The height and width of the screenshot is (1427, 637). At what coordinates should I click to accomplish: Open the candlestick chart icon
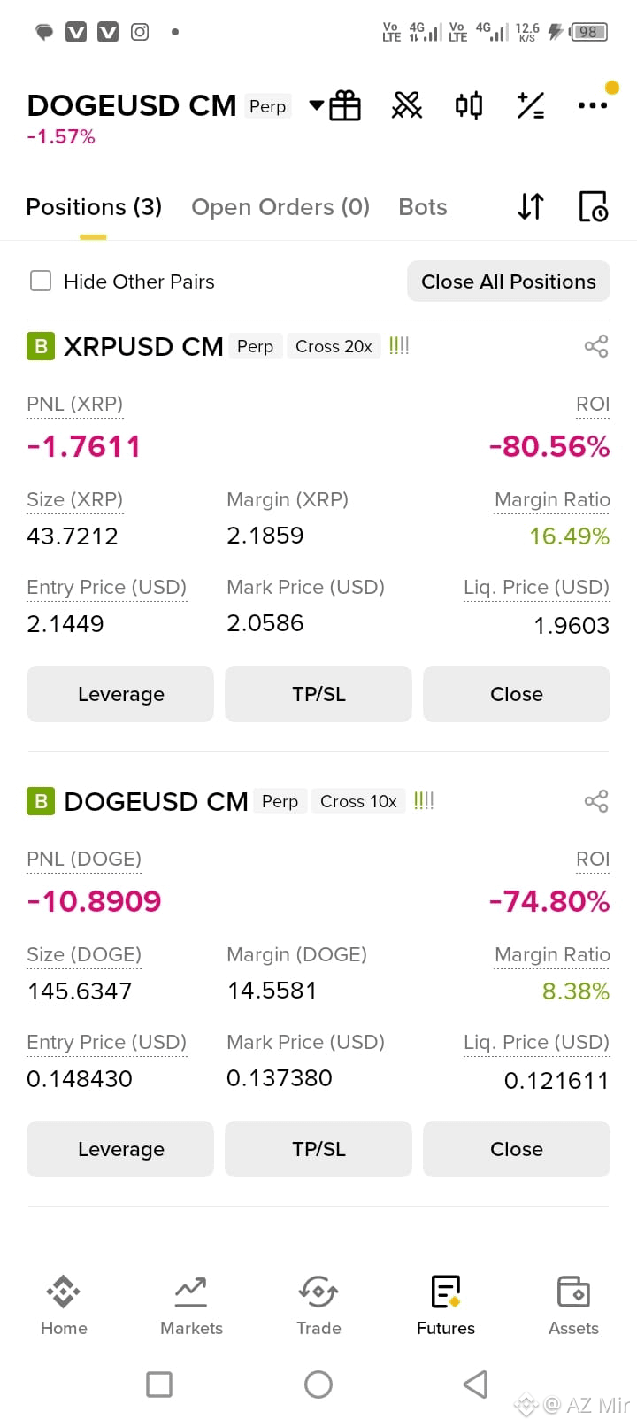(x=469, y=106)
